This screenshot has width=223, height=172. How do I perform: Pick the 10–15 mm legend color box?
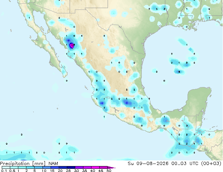pos(46,167)
